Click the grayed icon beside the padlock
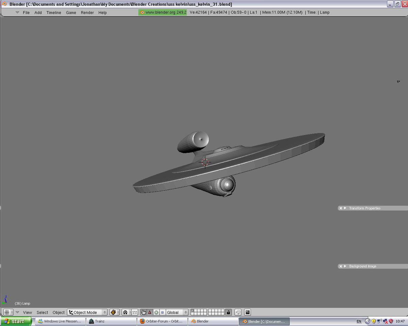The width and height of the screenshot is (408, 326). coord(238,312)
